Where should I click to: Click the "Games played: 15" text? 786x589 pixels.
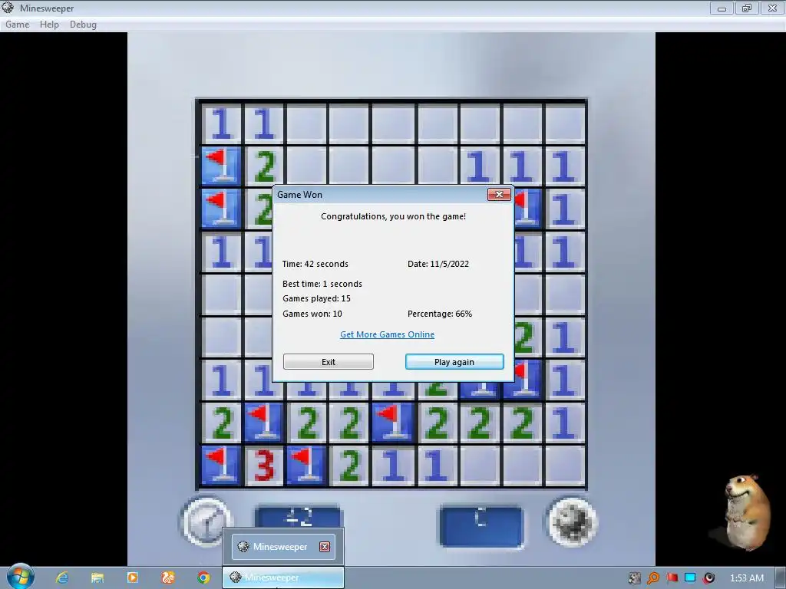[316, 298]
